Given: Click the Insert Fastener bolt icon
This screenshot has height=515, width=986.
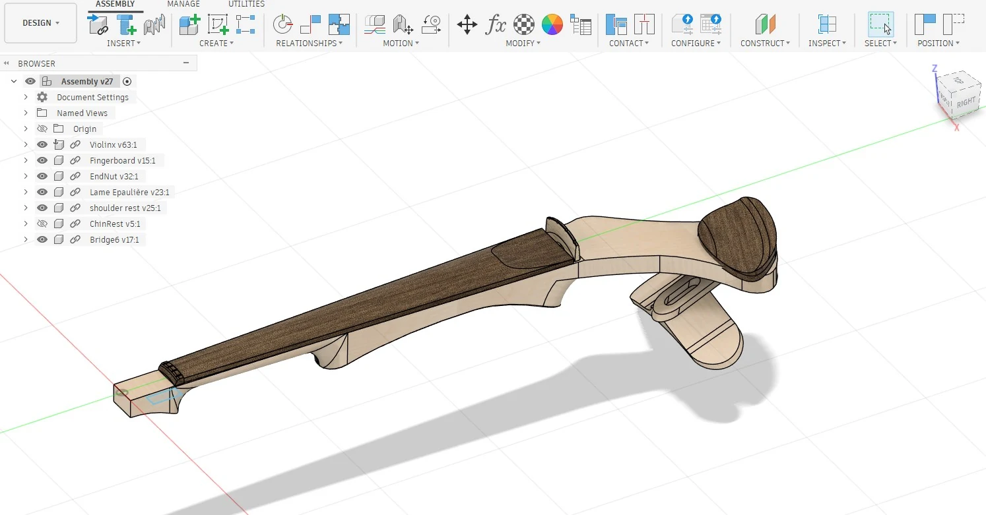Looking at the screenshot, I should (x=126, y=24).
